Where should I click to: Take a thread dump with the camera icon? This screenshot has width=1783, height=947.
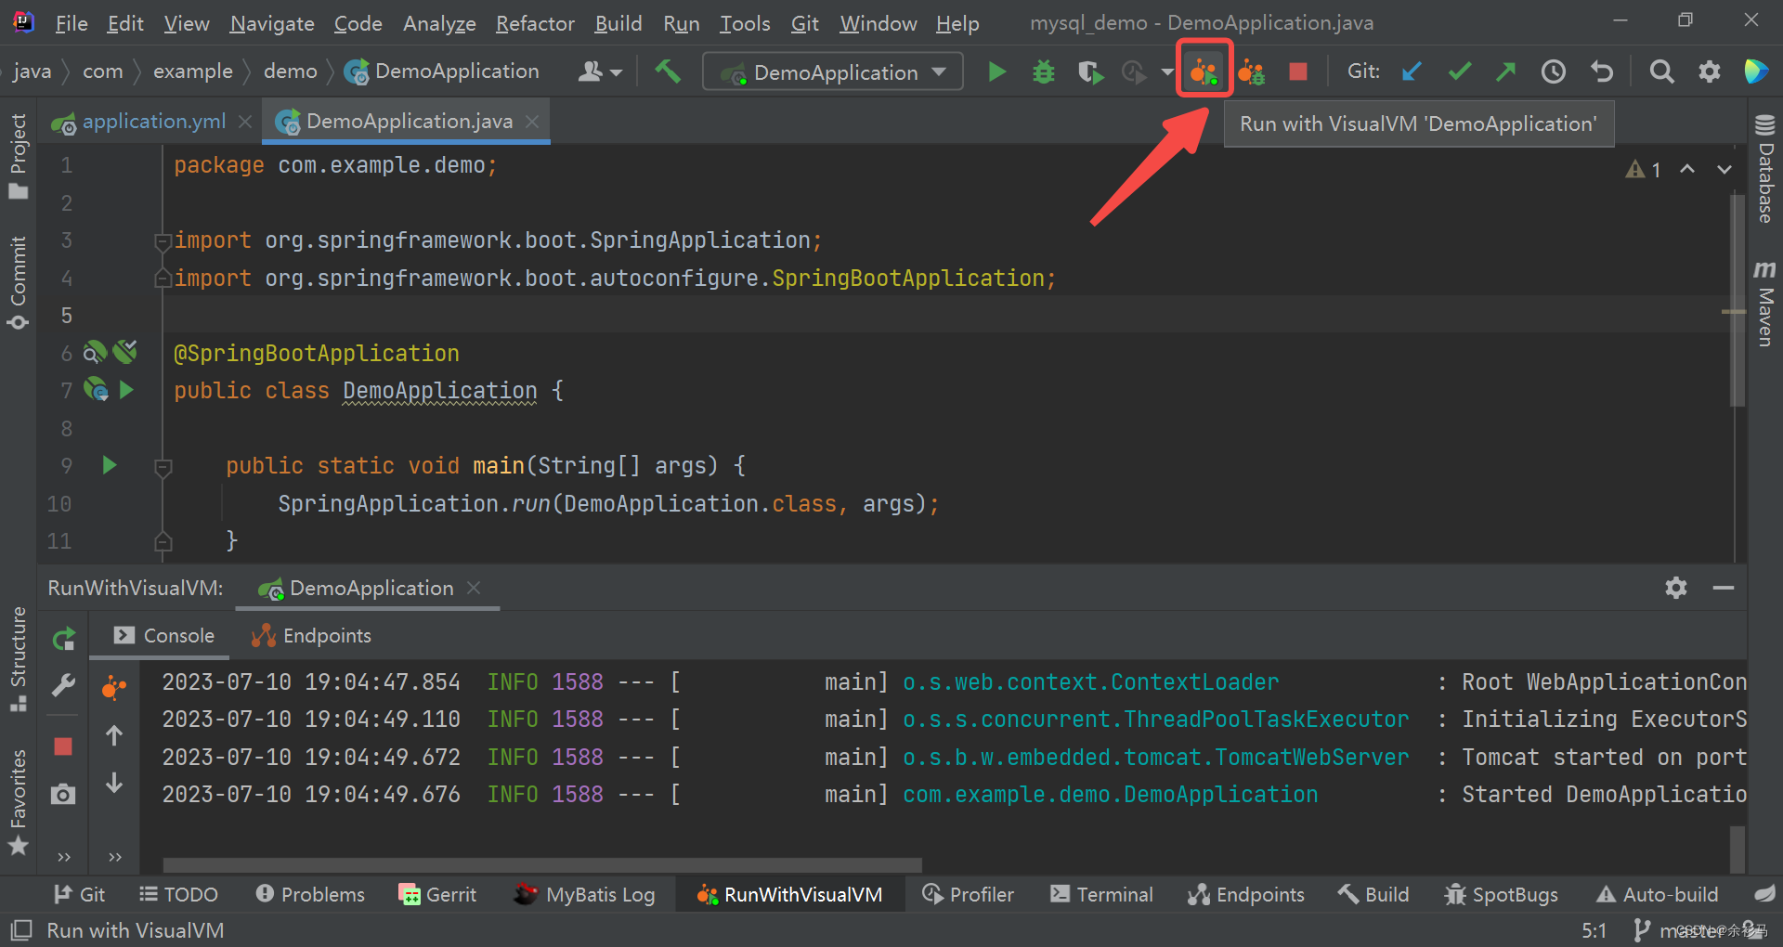(x=62, y=795)
